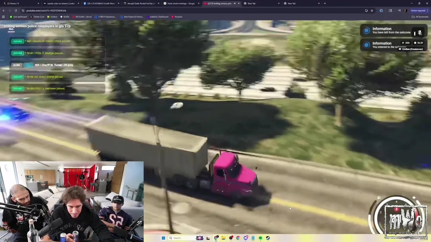Open the 11404 N Bayshore bookmark
Screen dimensions: 431x242
tap(105, 16)
